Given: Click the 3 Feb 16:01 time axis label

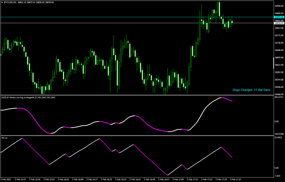Looking at the screenshot, I should coord(64,179).
